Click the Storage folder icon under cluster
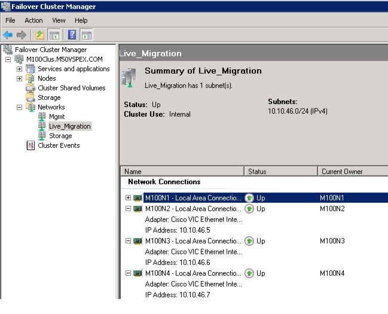 (30, 97)
